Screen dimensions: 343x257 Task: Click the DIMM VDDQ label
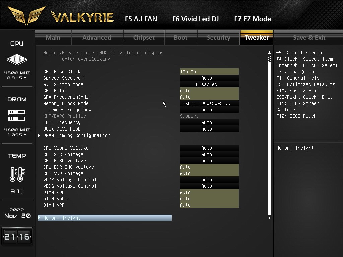[x=55, y=199]
